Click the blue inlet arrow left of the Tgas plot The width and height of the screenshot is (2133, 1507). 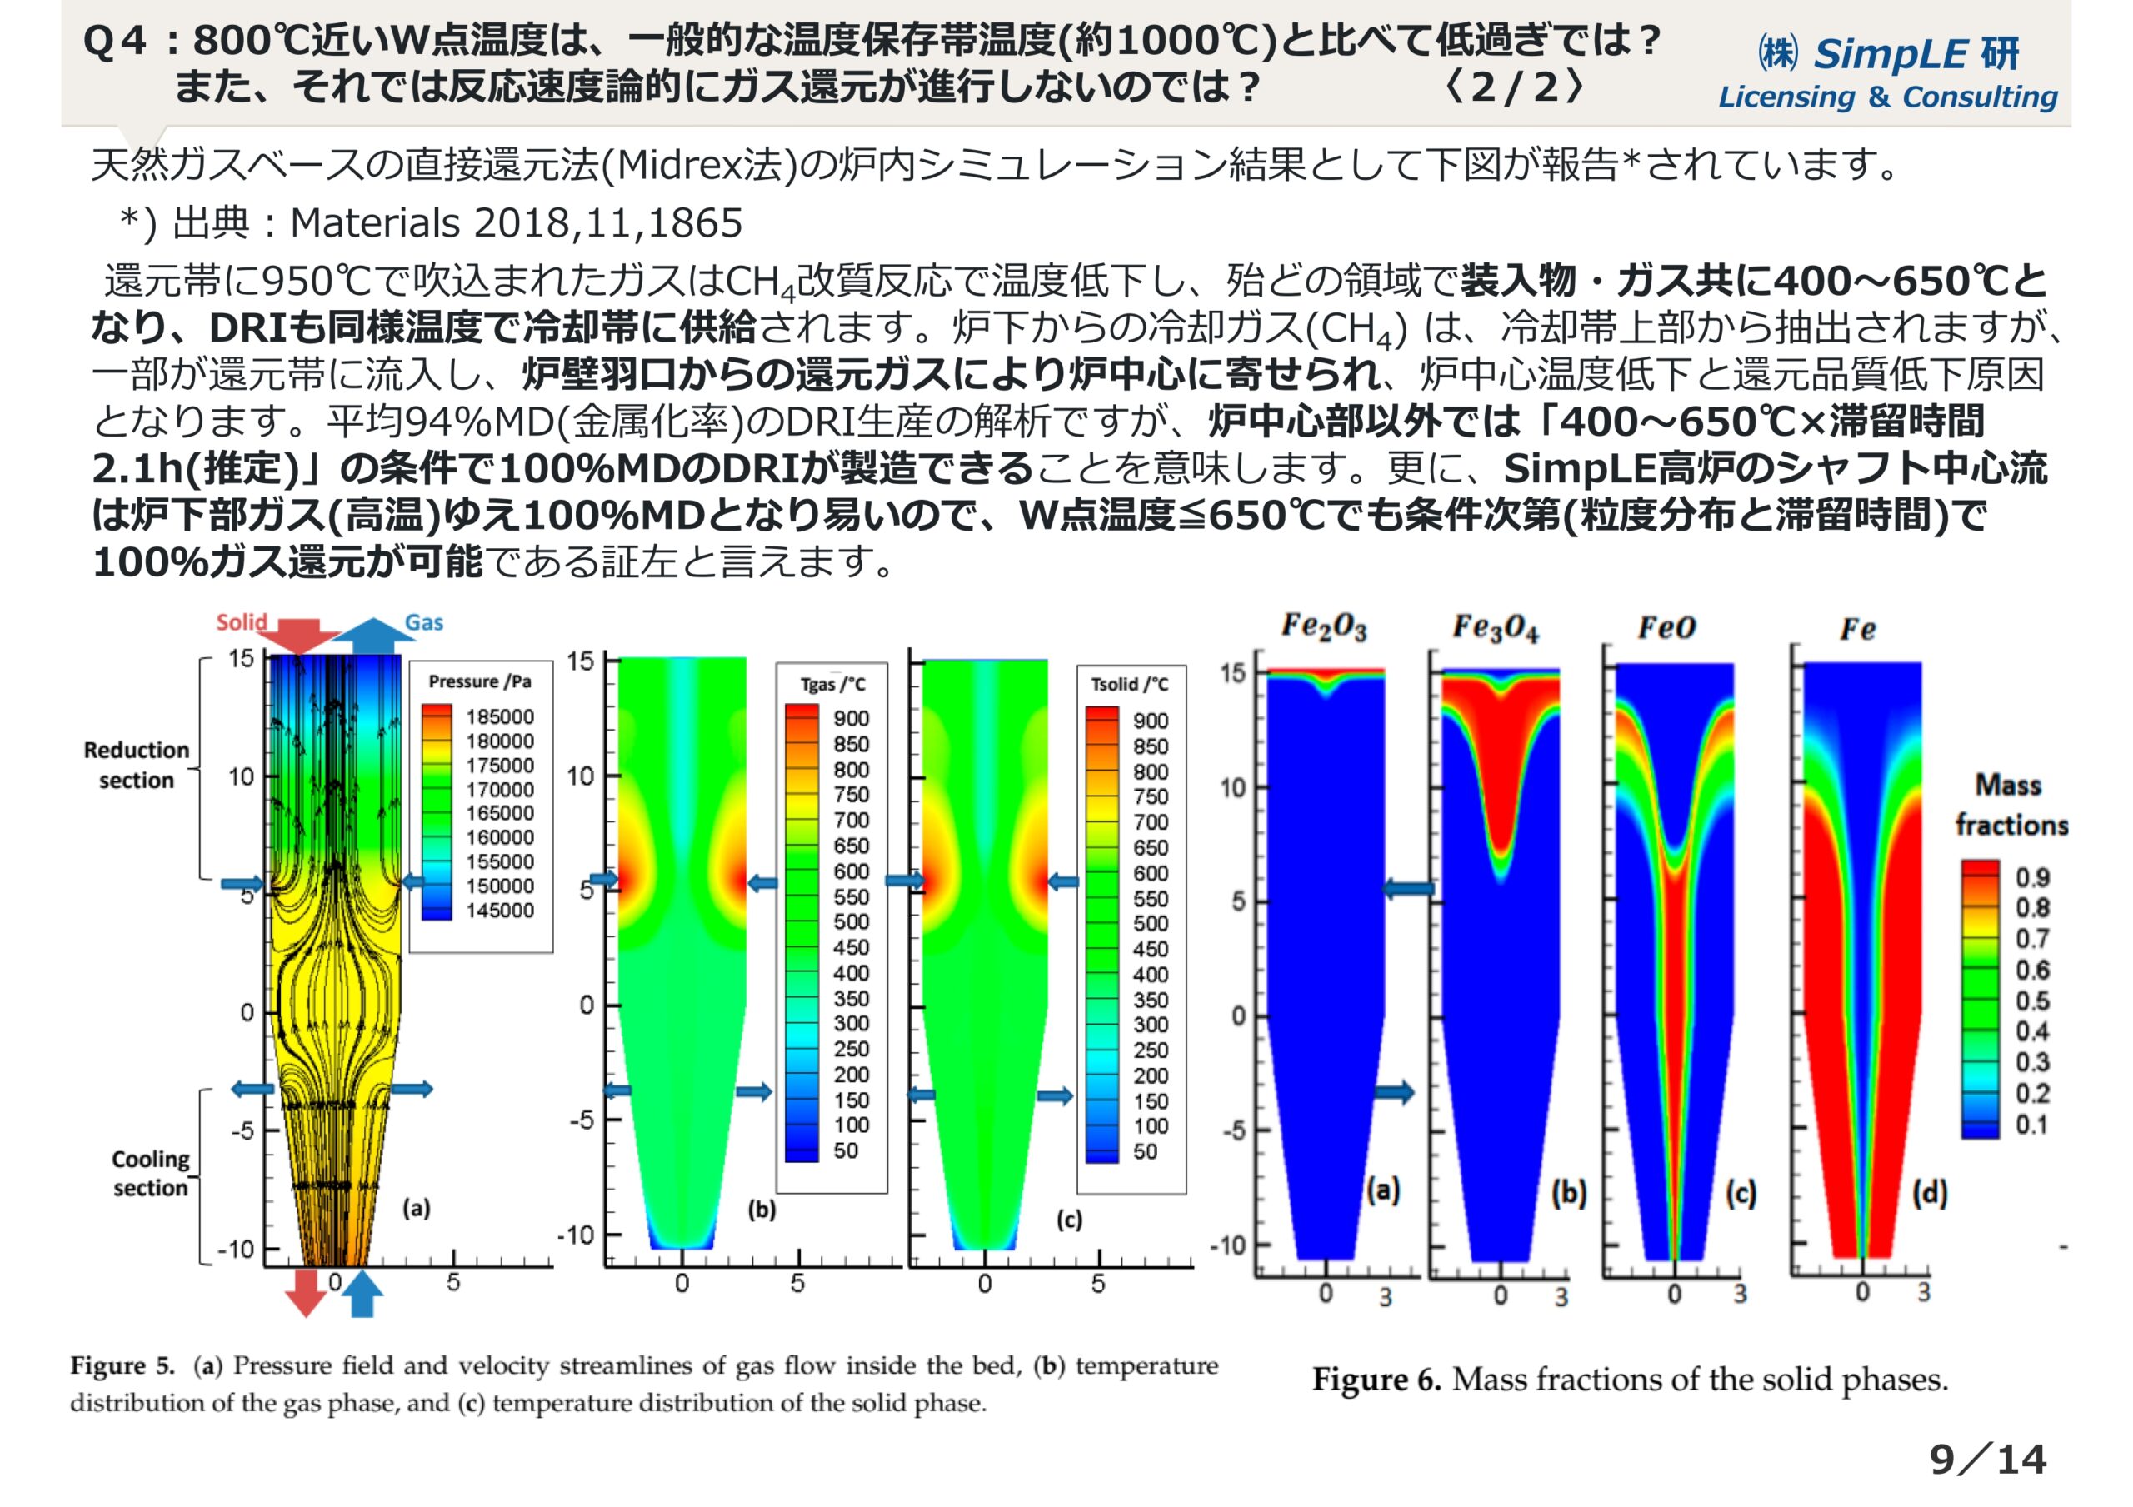click(x=603, y=879)
